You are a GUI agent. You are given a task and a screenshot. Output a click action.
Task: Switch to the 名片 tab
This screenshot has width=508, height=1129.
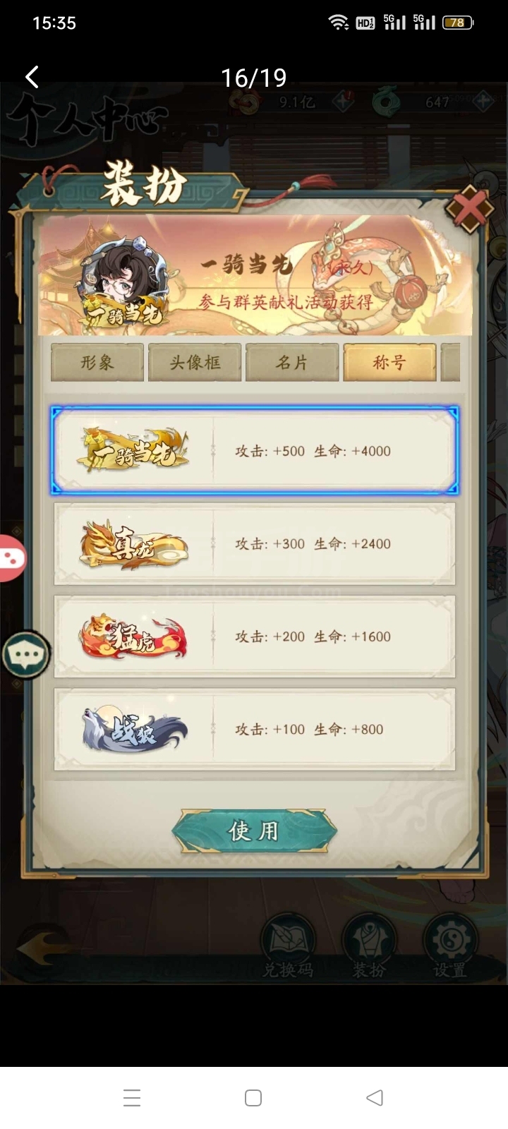(292, 363)
